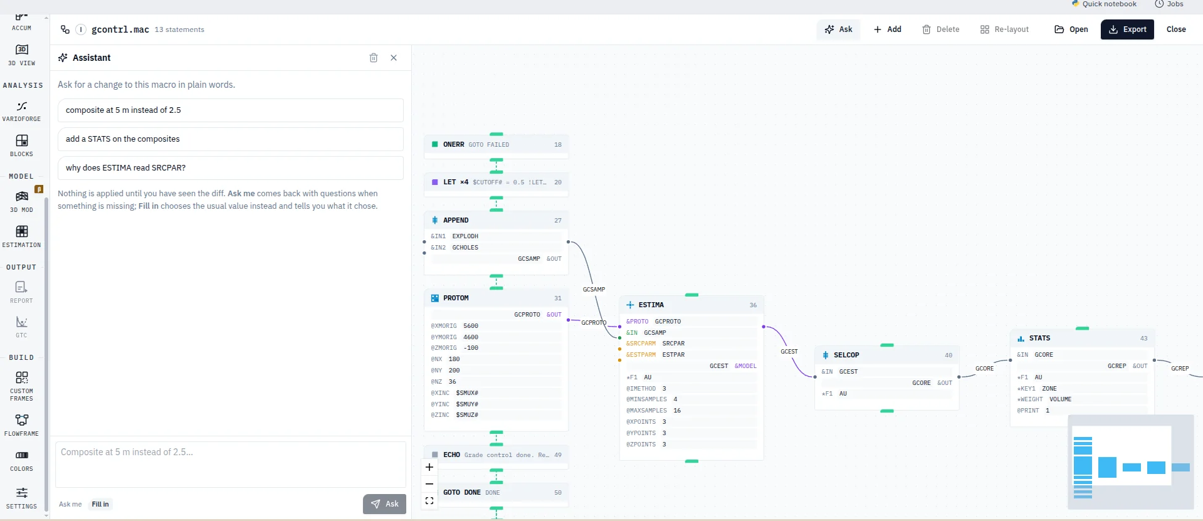This screenshot has height=521, width=1203.
Task: Open the Colors tool
Action: 21,460
